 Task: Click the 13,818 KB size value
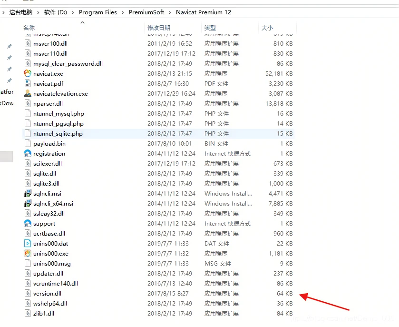click(279, 103)
